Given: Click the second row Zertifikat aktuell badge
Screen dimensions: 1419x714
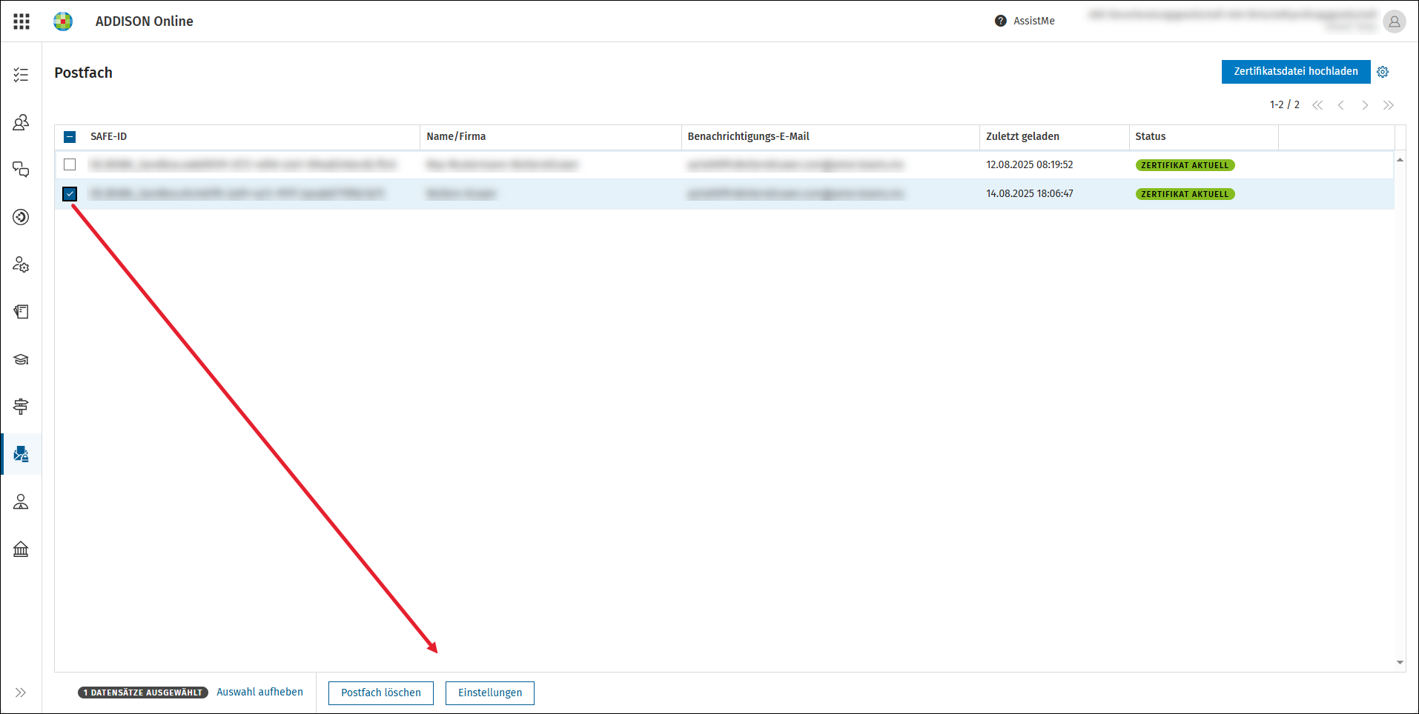Looking at the screenshot, I should click(1185, 194).
